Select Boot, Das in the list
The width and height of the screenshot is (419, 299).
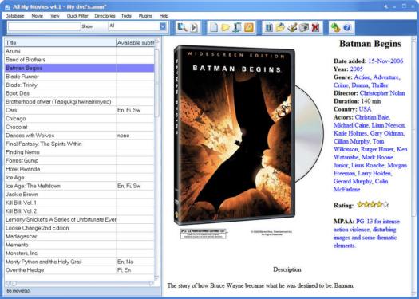pos(79,93)
